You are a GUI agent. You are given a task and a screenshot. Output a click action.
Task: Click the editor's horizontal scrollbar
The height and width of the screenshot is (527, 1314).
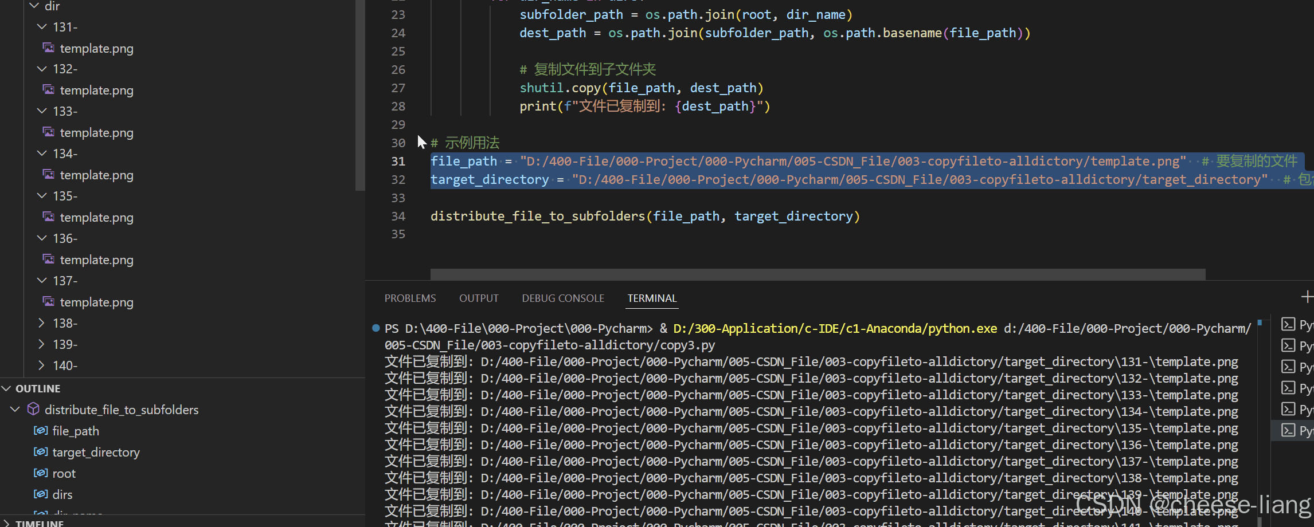pyautogui.click(x=818, y=274)
